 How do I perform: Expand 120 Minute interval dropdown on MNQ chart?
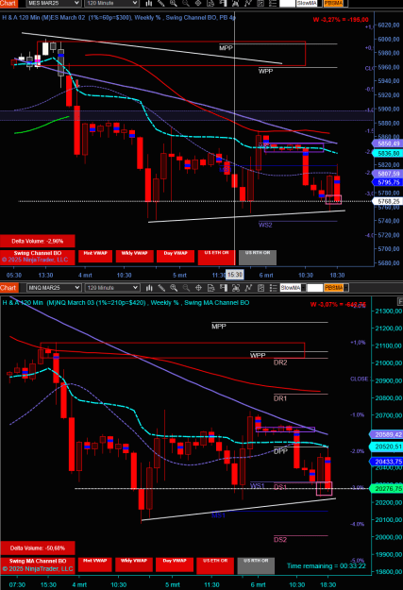112,288
